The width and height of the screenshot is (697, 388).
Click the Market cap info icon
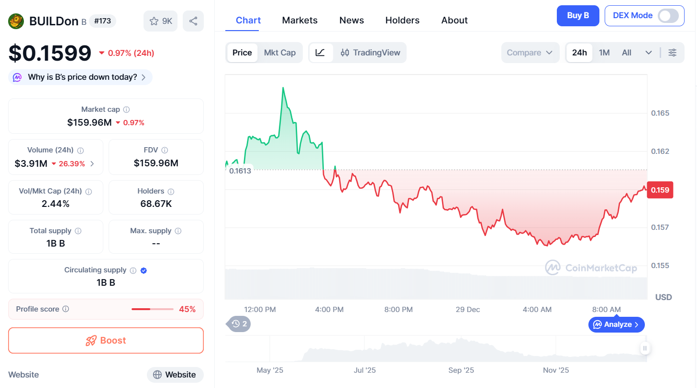tap(126, 109)
